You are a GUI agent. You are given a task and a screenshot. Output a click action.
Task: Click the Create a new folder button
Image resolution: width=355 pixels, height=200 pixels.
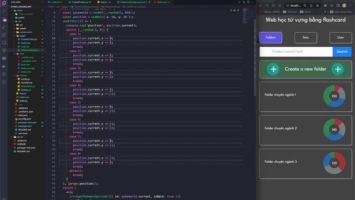306,69
